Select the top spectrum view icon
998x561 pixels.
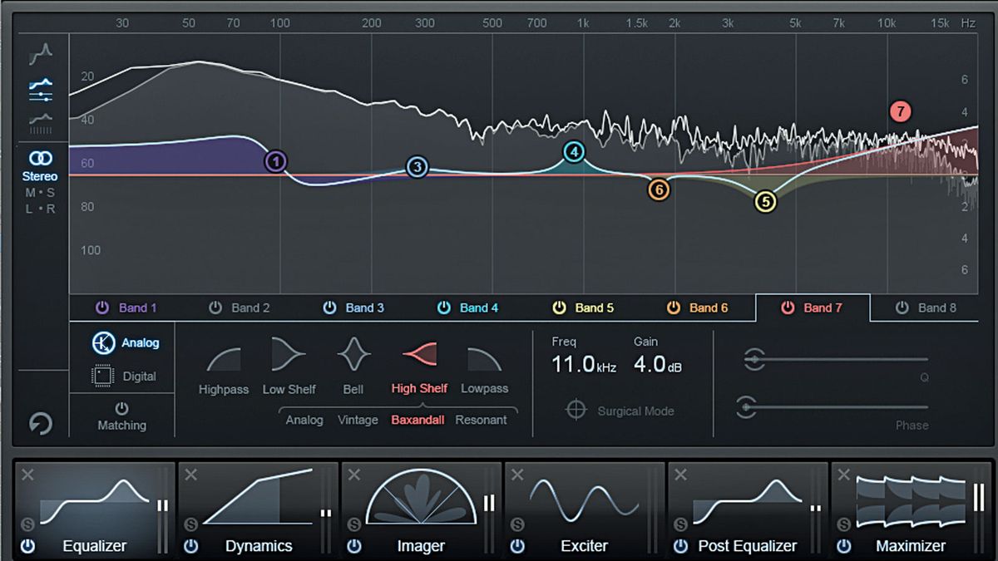coord(41,56)
